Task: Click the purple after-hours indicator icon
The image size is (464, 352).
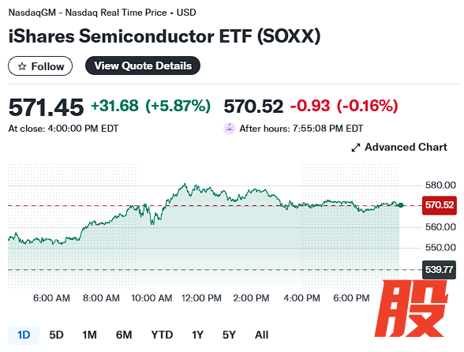Action: click(x=230, y=129)
